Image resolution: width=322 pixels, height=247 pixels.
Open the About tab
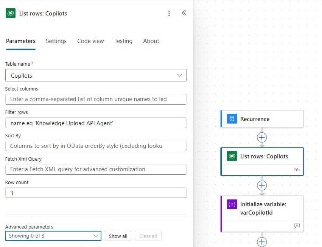(151, 41)
